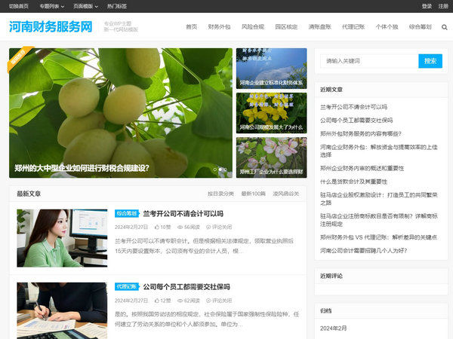Click the 注册 link
The image size is (453, 339).
[443, 6]
